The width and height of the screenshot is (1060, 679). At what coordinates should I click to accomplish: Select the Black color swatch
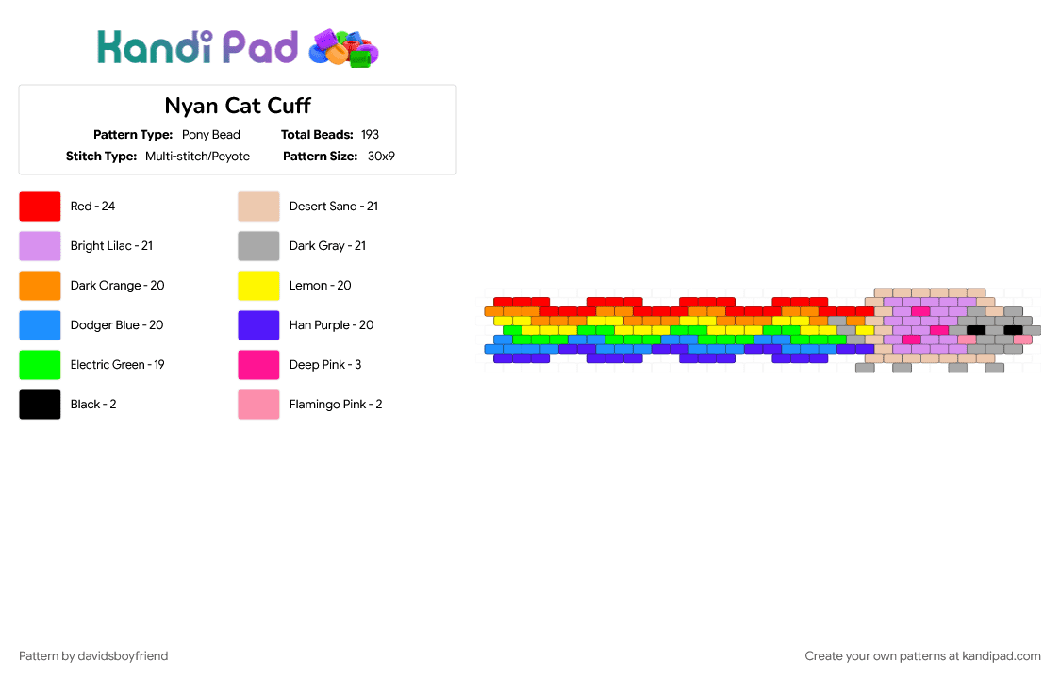[40, 405]
